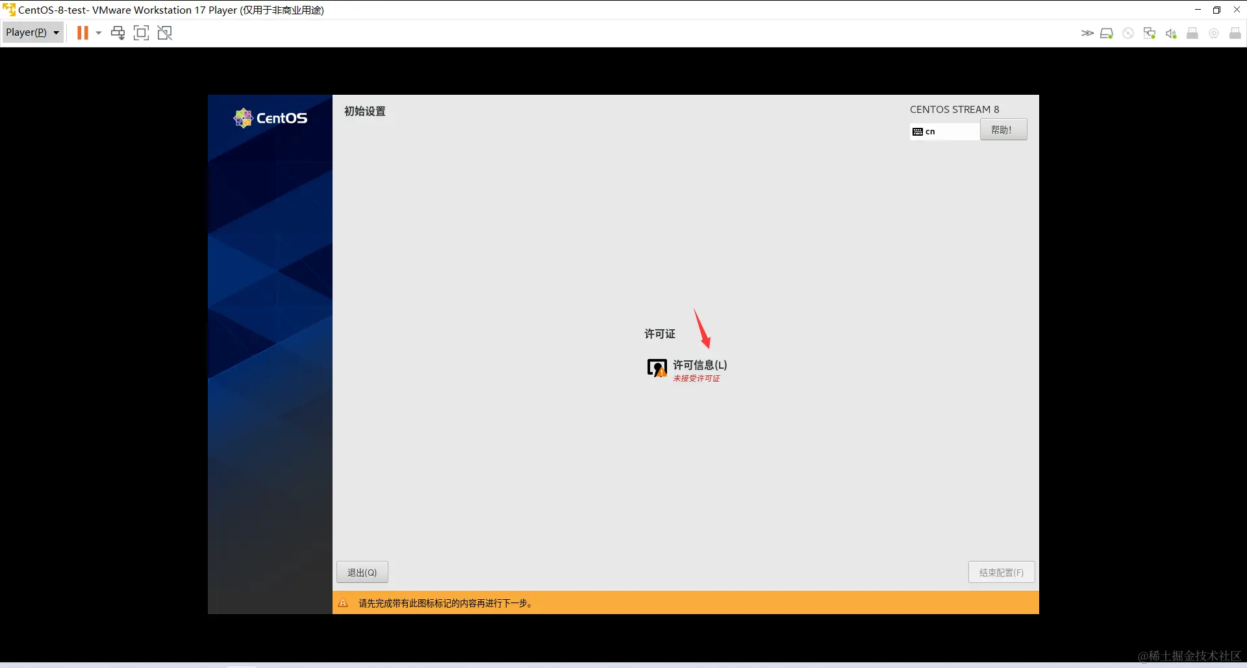Click the CENTOS STREAM 8 label
Viewport: 1247px width, 668px height.
tap(955, 109)
